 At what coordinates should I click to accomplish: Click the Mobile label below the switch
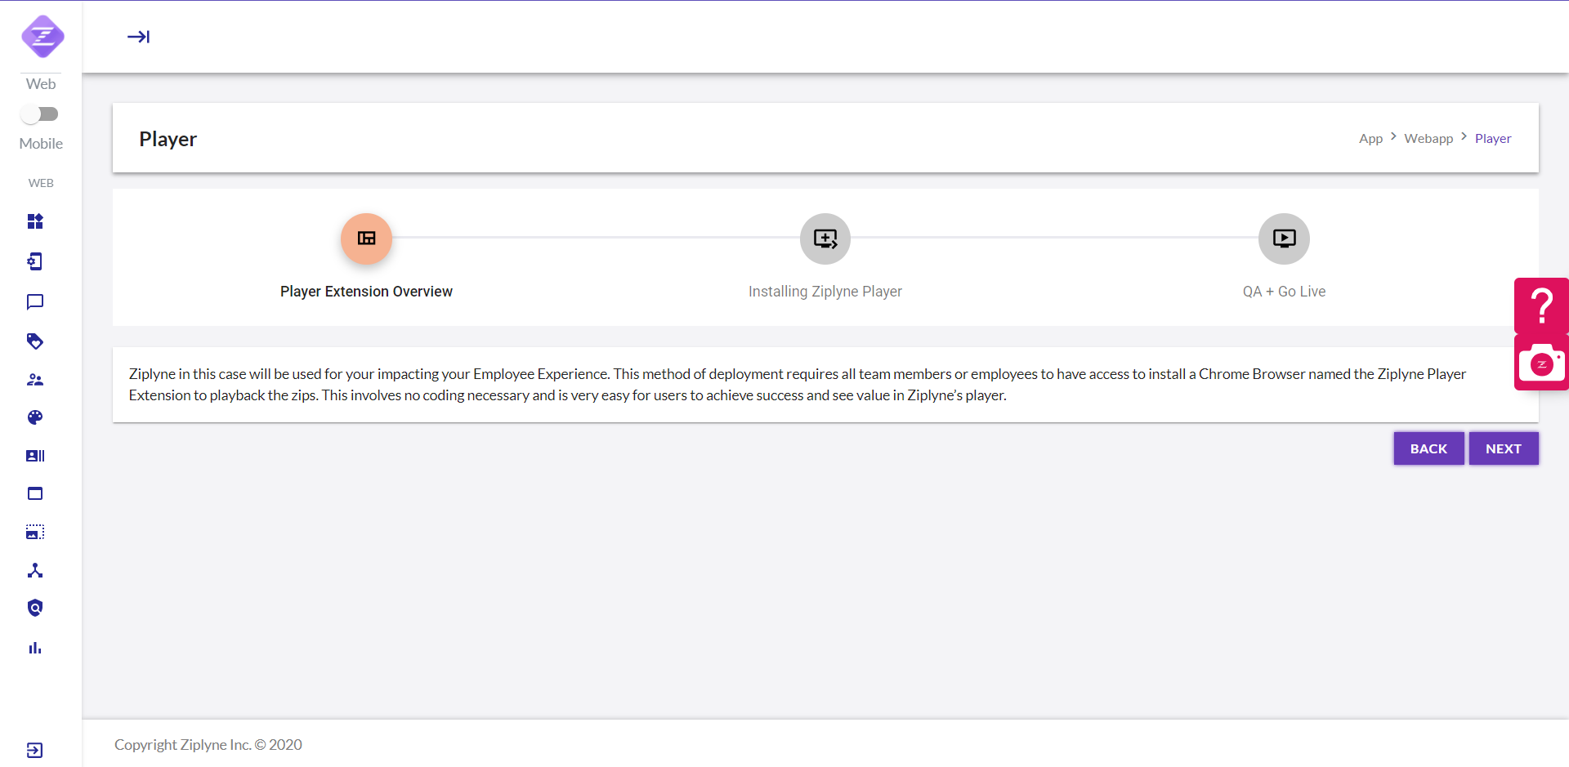(41, 144)
